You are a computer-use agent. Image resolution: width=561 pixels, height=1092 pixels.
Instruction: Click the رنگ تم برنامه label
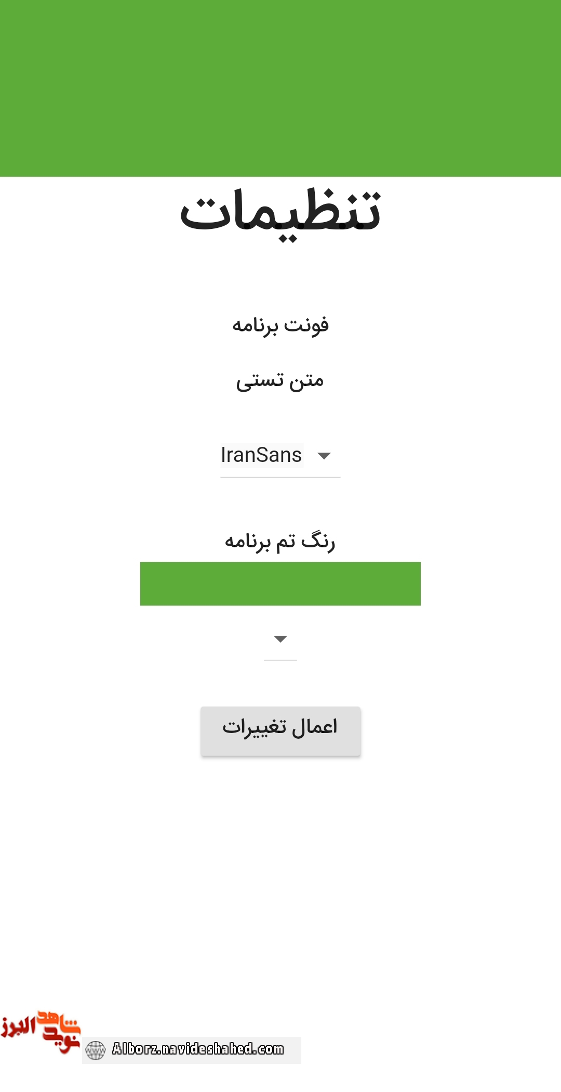point(280,541)
